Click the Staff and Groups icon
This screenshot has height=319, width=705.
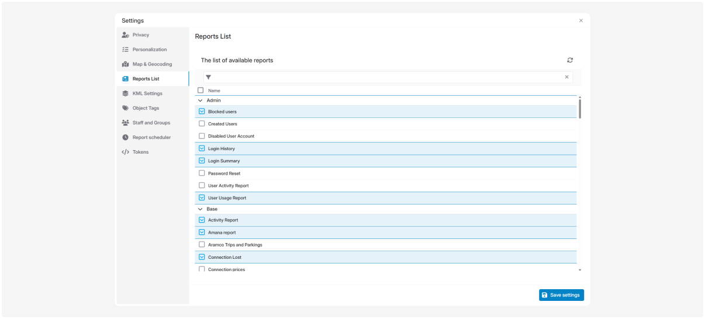click(125, 123)
